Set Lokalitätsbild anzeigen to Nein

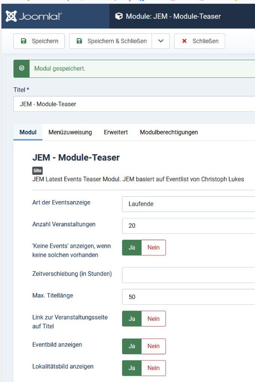tap(153, 368)
